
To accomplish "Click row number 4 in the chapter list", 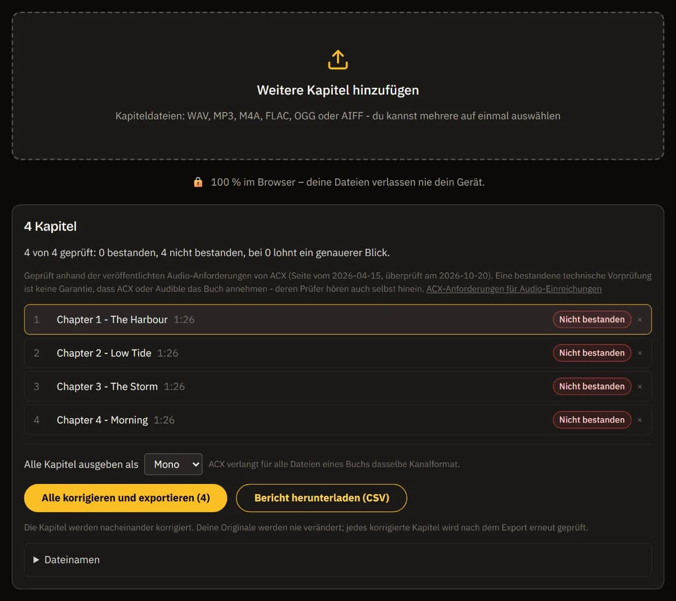I will click(x=37, y=420).
